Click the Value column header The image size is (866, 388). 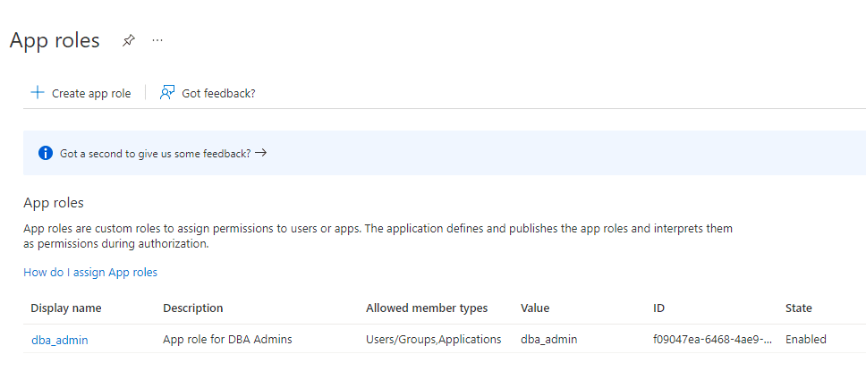point(535,308)
